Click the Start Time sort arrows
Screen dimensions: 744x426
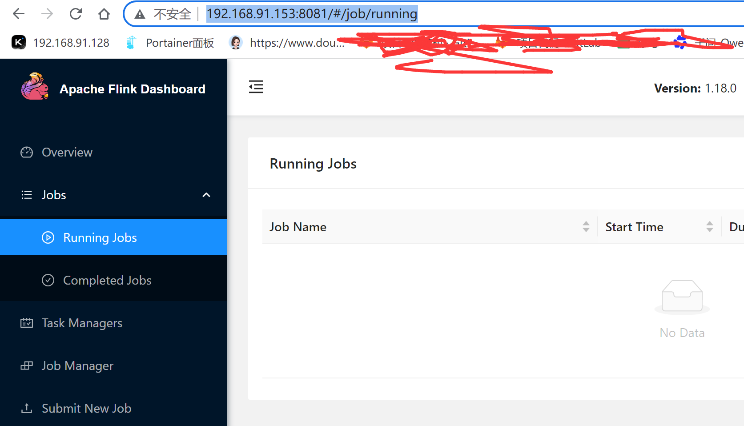[x=710, y=227]
